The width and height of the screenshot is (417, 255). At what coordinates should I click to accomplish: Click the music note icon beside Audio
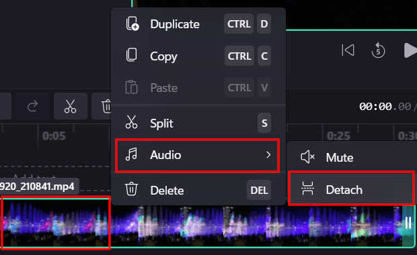click(x=131, y=154)
